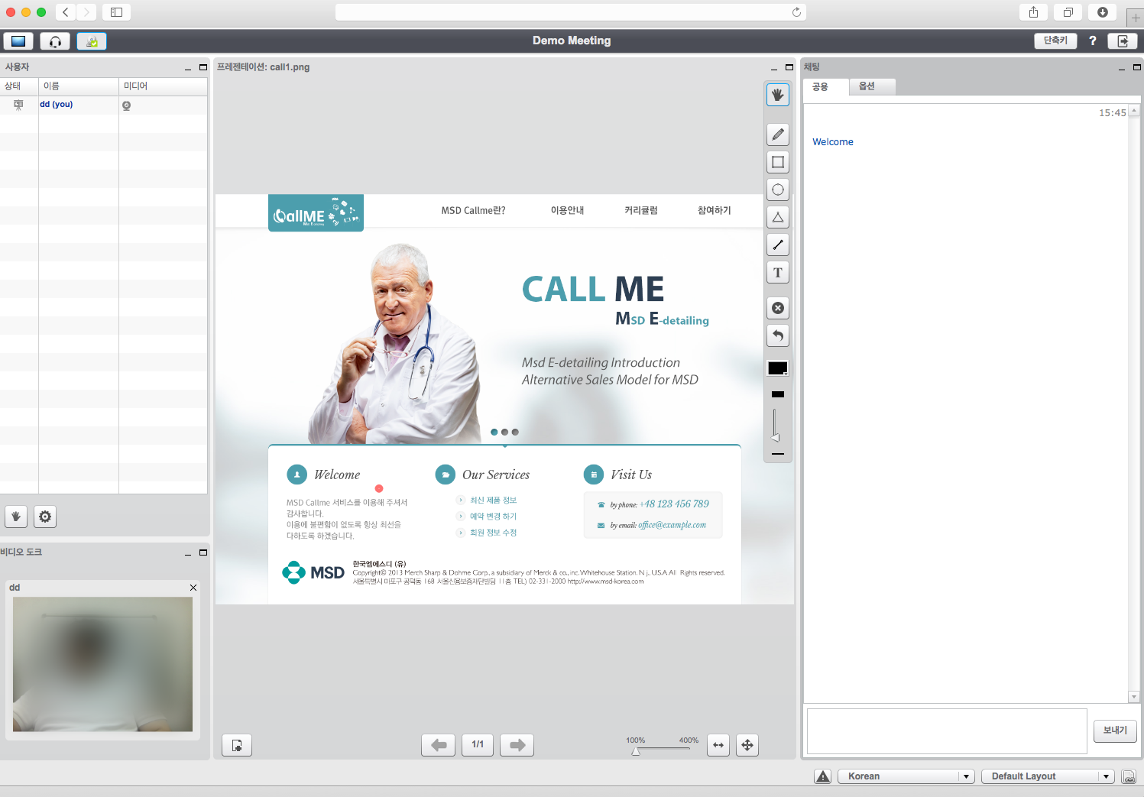The image size is (1144, 797).
Task: Sort by 미디어 column header
Action: (x=163, y=86)
